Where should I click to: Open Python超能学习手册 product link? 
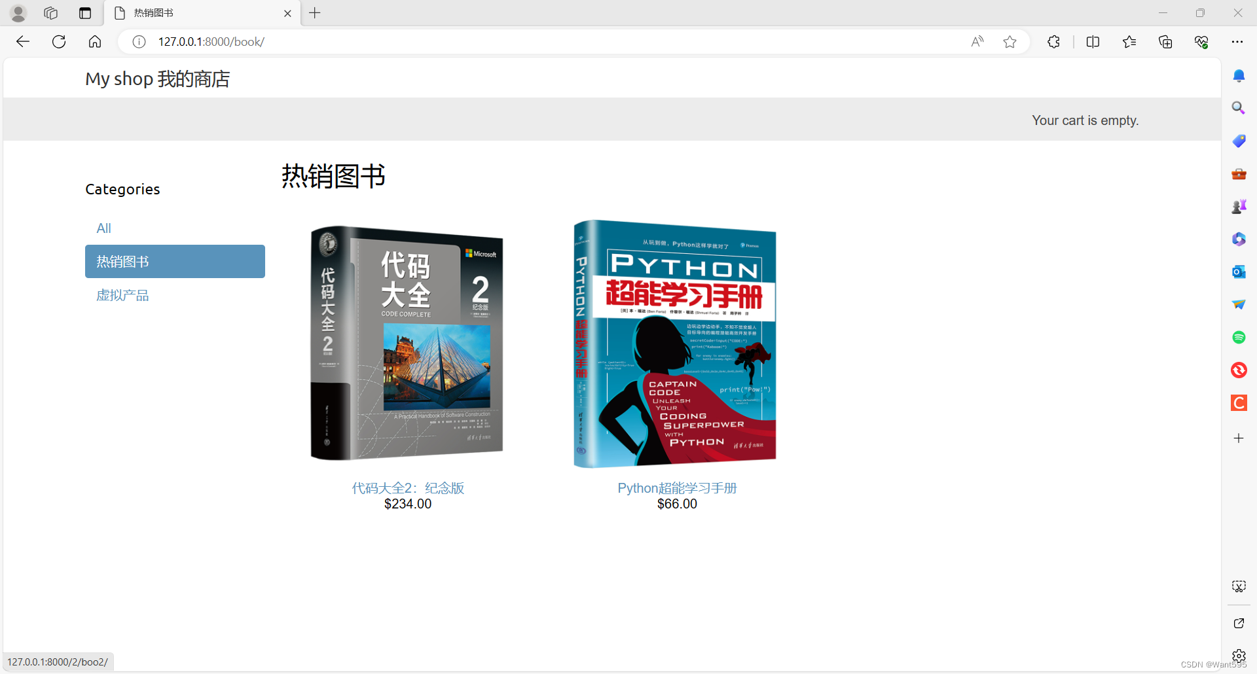pos(677,488)
